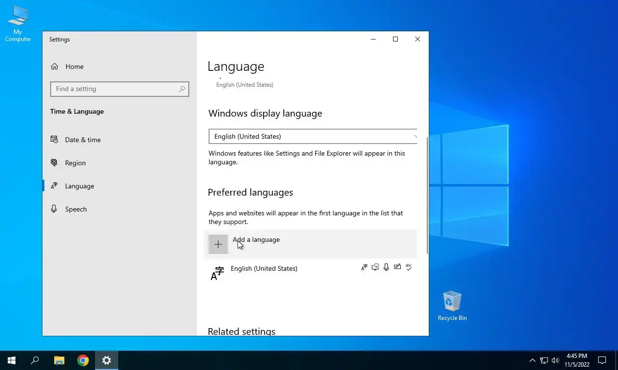Click the network tray icon
This screenshot has height=370, width=618.
click(x=544, y=360)
